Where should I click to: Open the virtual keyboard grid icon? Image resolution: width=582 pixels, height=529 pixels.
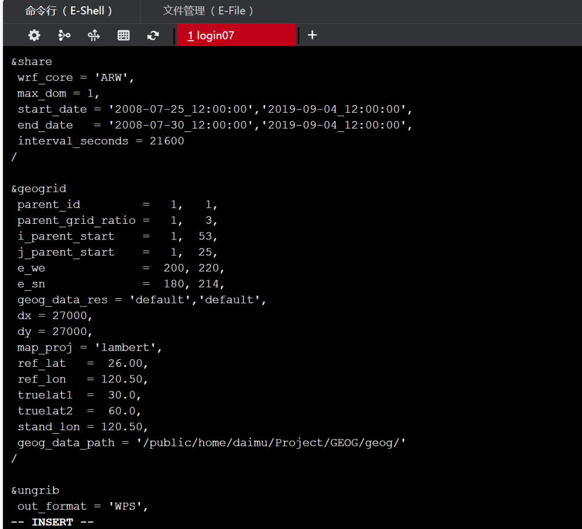[x=123, y=35]
